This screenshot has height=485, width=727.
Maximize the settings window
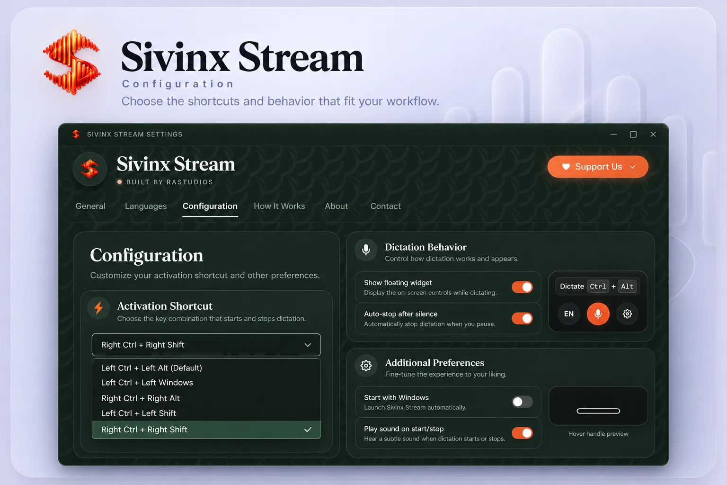point(633,135)
